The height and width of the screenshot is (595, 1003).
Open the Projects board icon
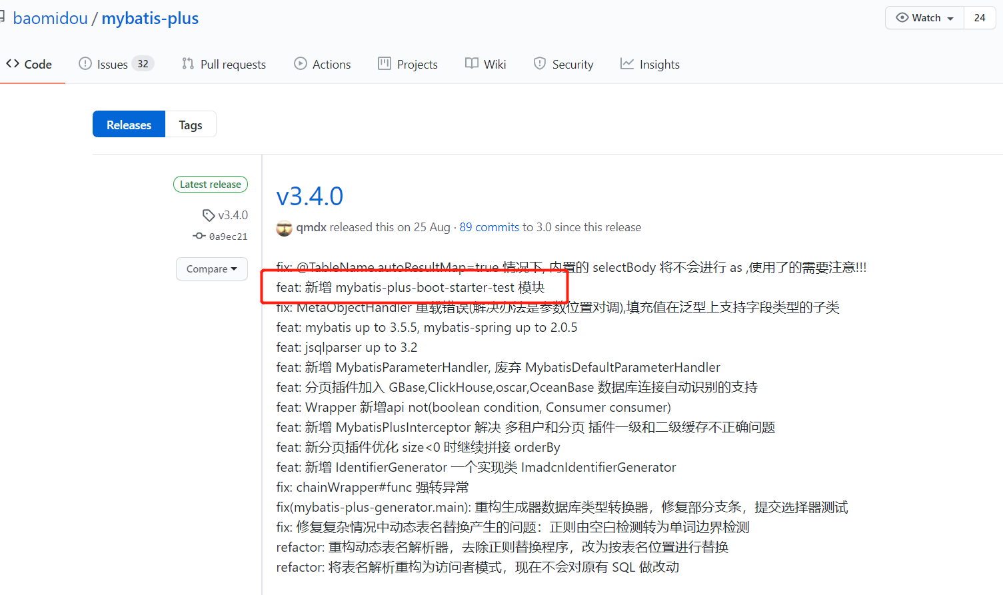click(384, 63)
